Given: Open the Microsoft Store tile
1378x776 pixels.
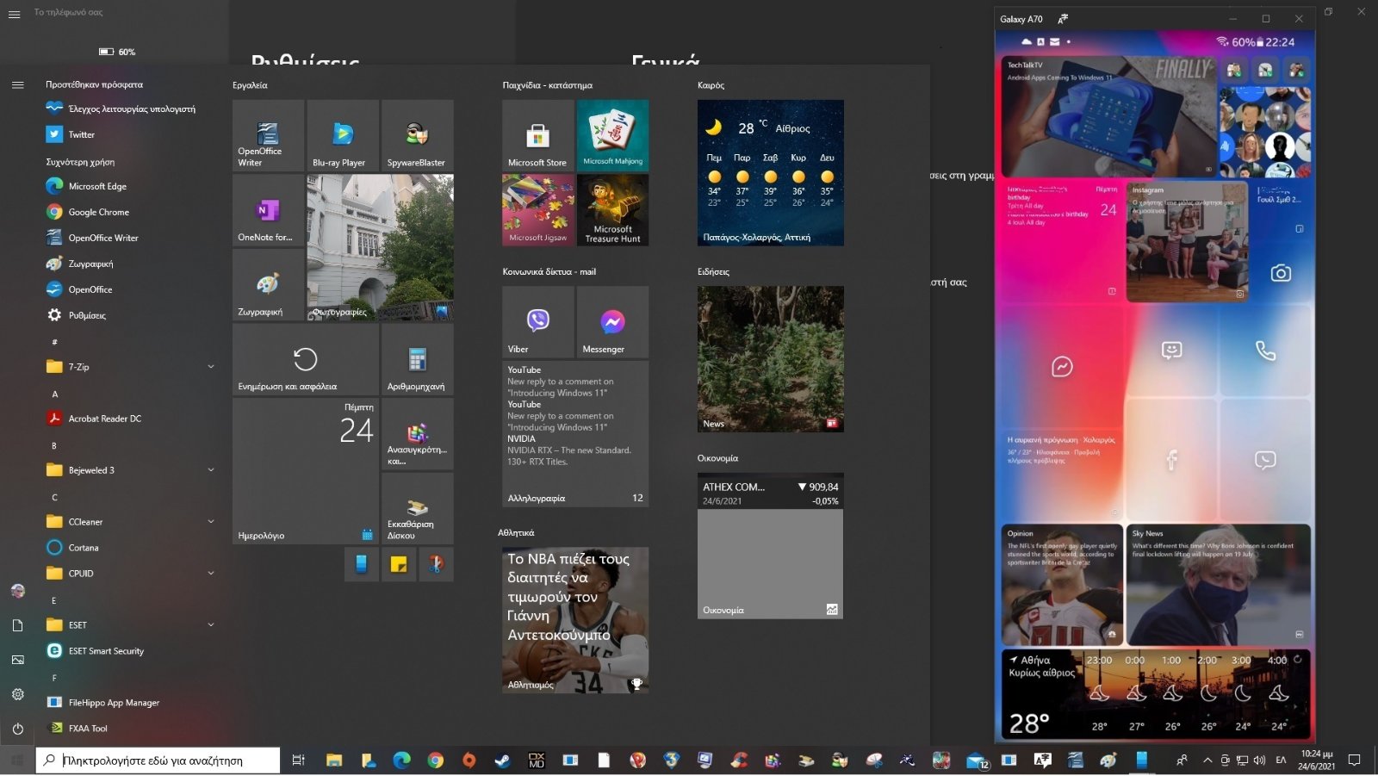Looking at the screenshot, I should pos(537,135).
